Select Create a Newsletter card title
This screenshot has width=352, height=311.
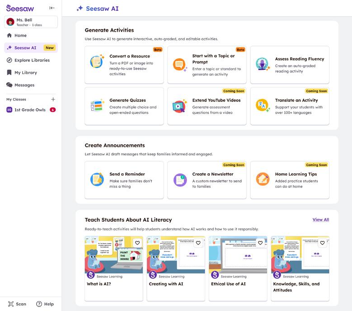tap(212, 174)
